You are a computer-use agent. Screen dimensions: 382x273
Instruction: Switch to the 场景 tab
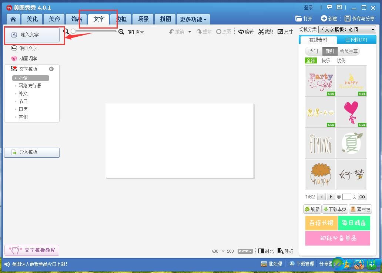tap(143, 19)
